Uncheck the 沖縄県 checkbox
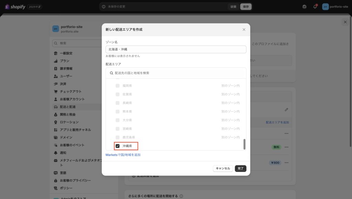 [x=118, y=146]
